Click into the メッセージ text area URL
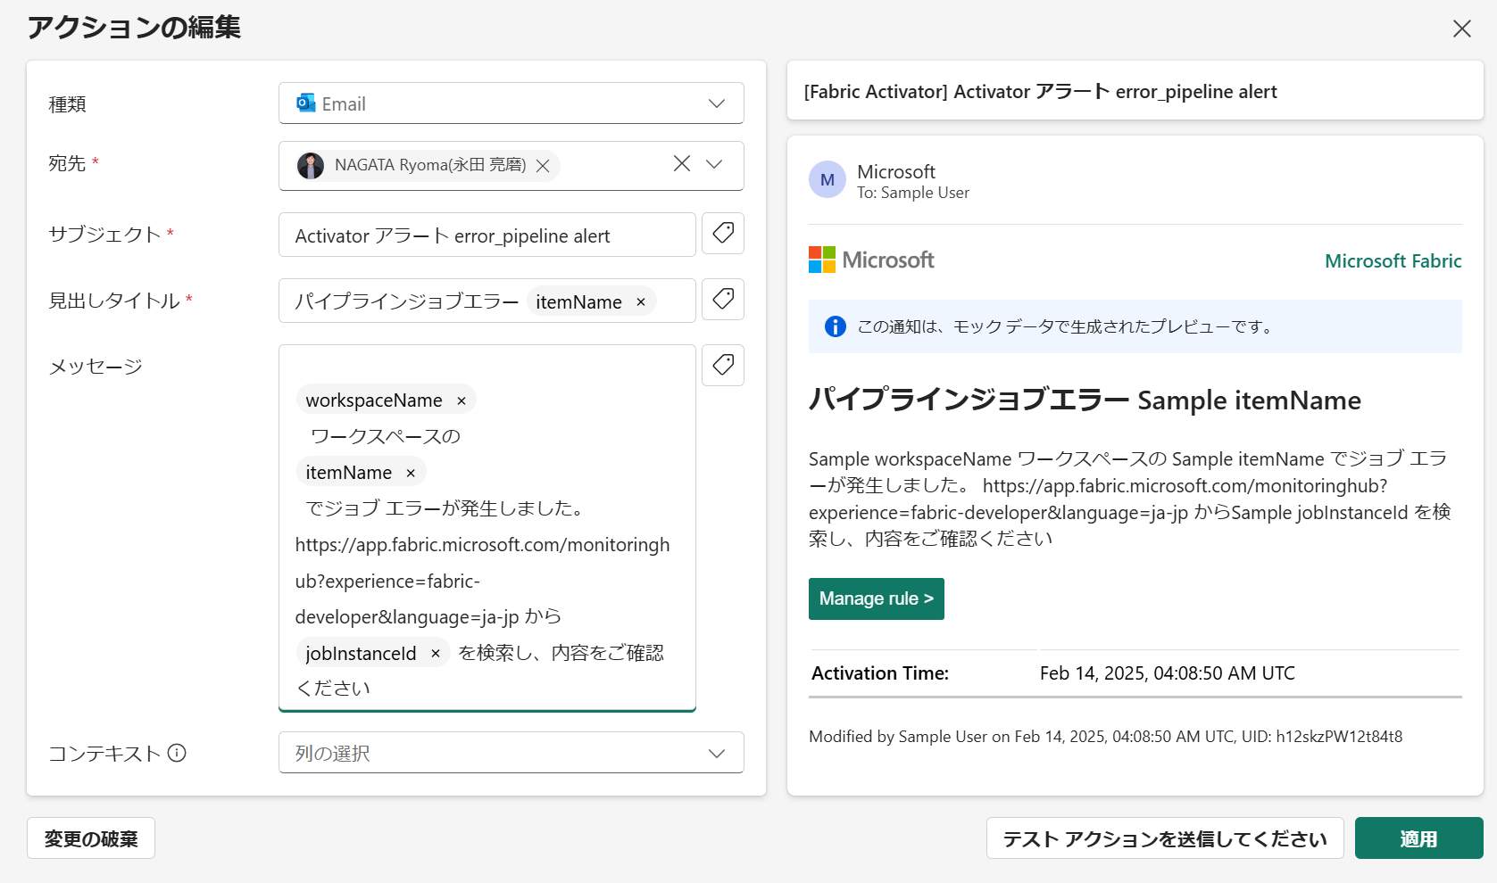The image size is (1497, 883). point(482,581)
